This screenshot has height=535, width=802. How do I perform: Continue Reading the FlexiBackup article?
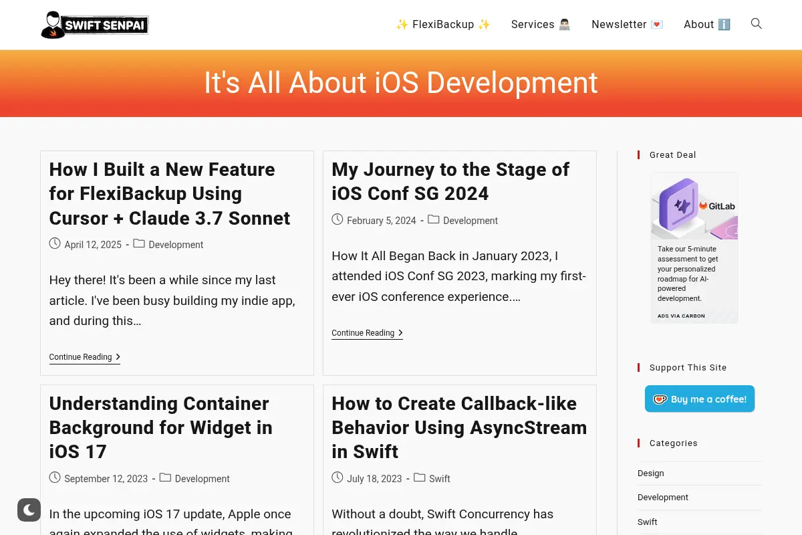(x=85, y=357)
